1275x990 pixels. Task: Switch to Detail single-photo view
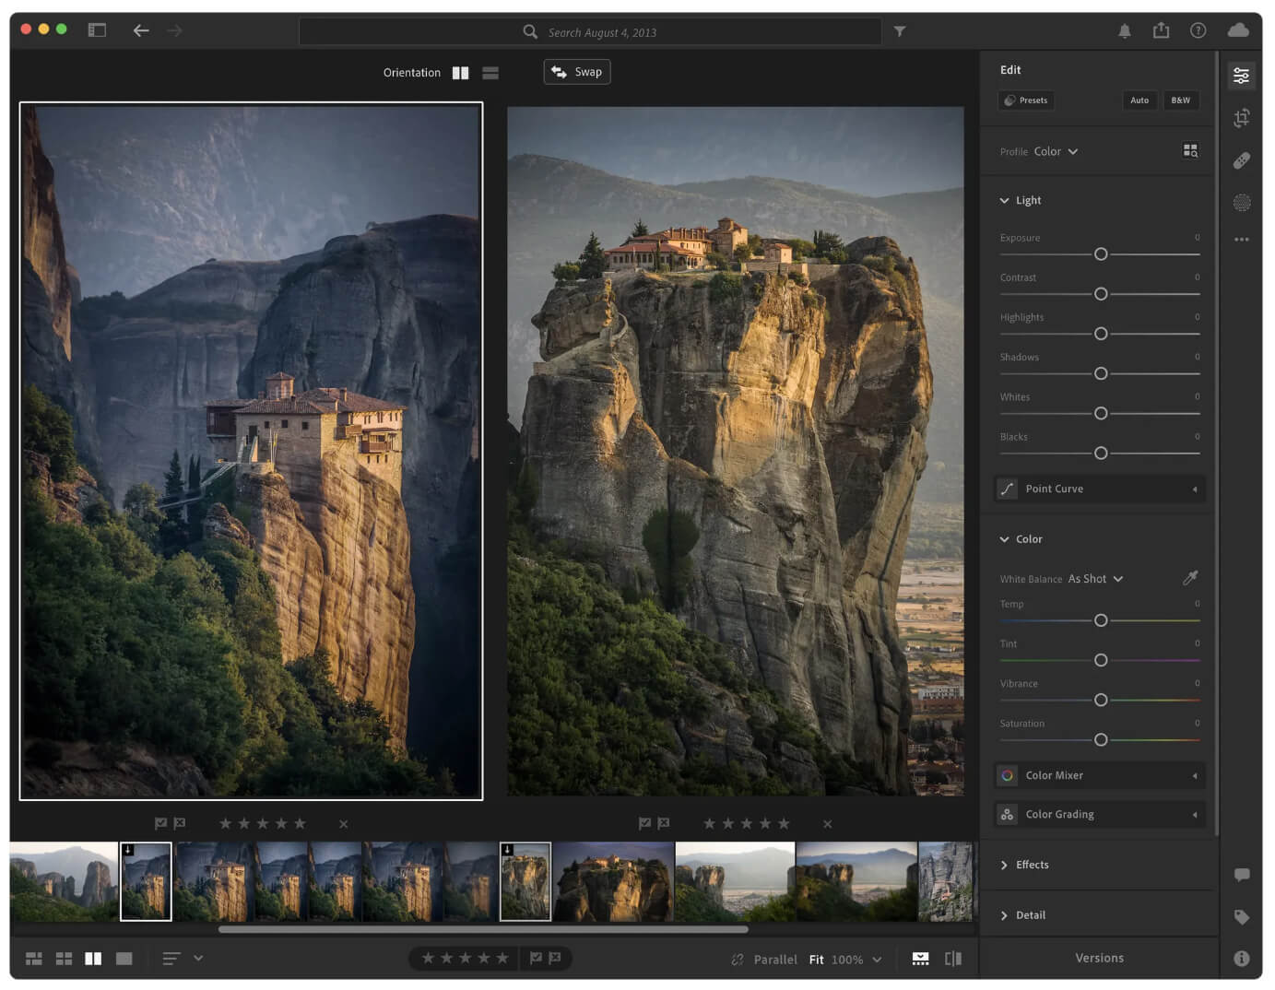(x=124, y=959)
